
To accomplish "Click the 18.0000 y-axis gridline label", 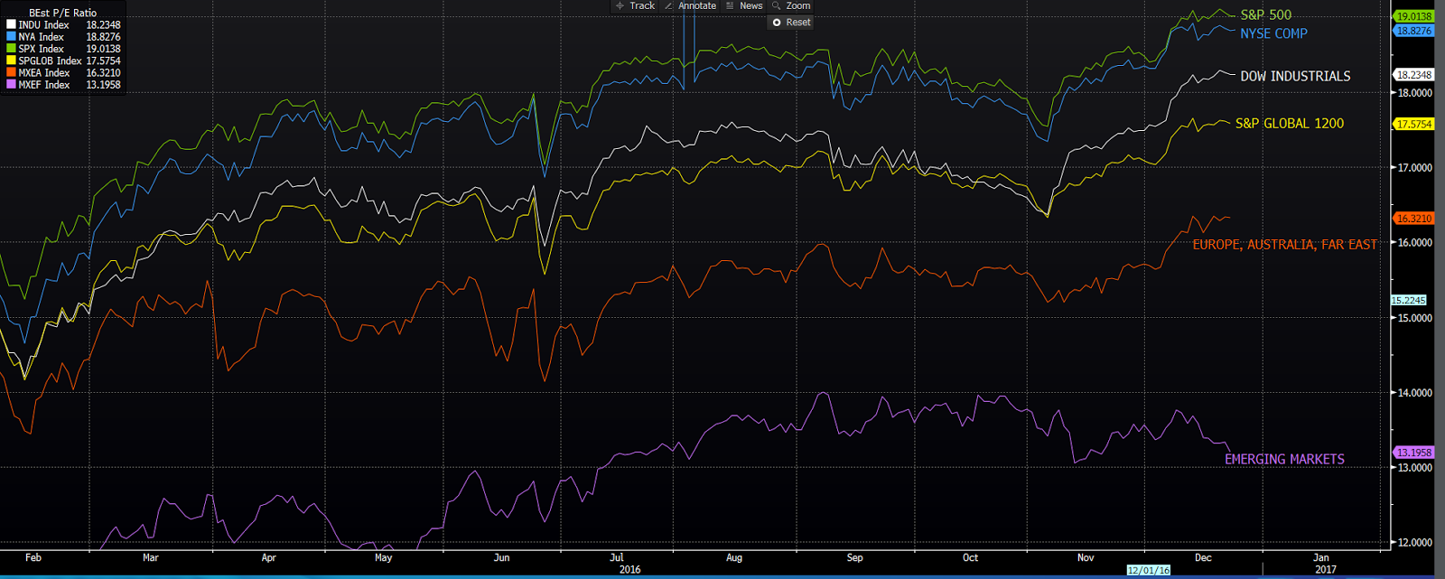I will pos(1415,93).
